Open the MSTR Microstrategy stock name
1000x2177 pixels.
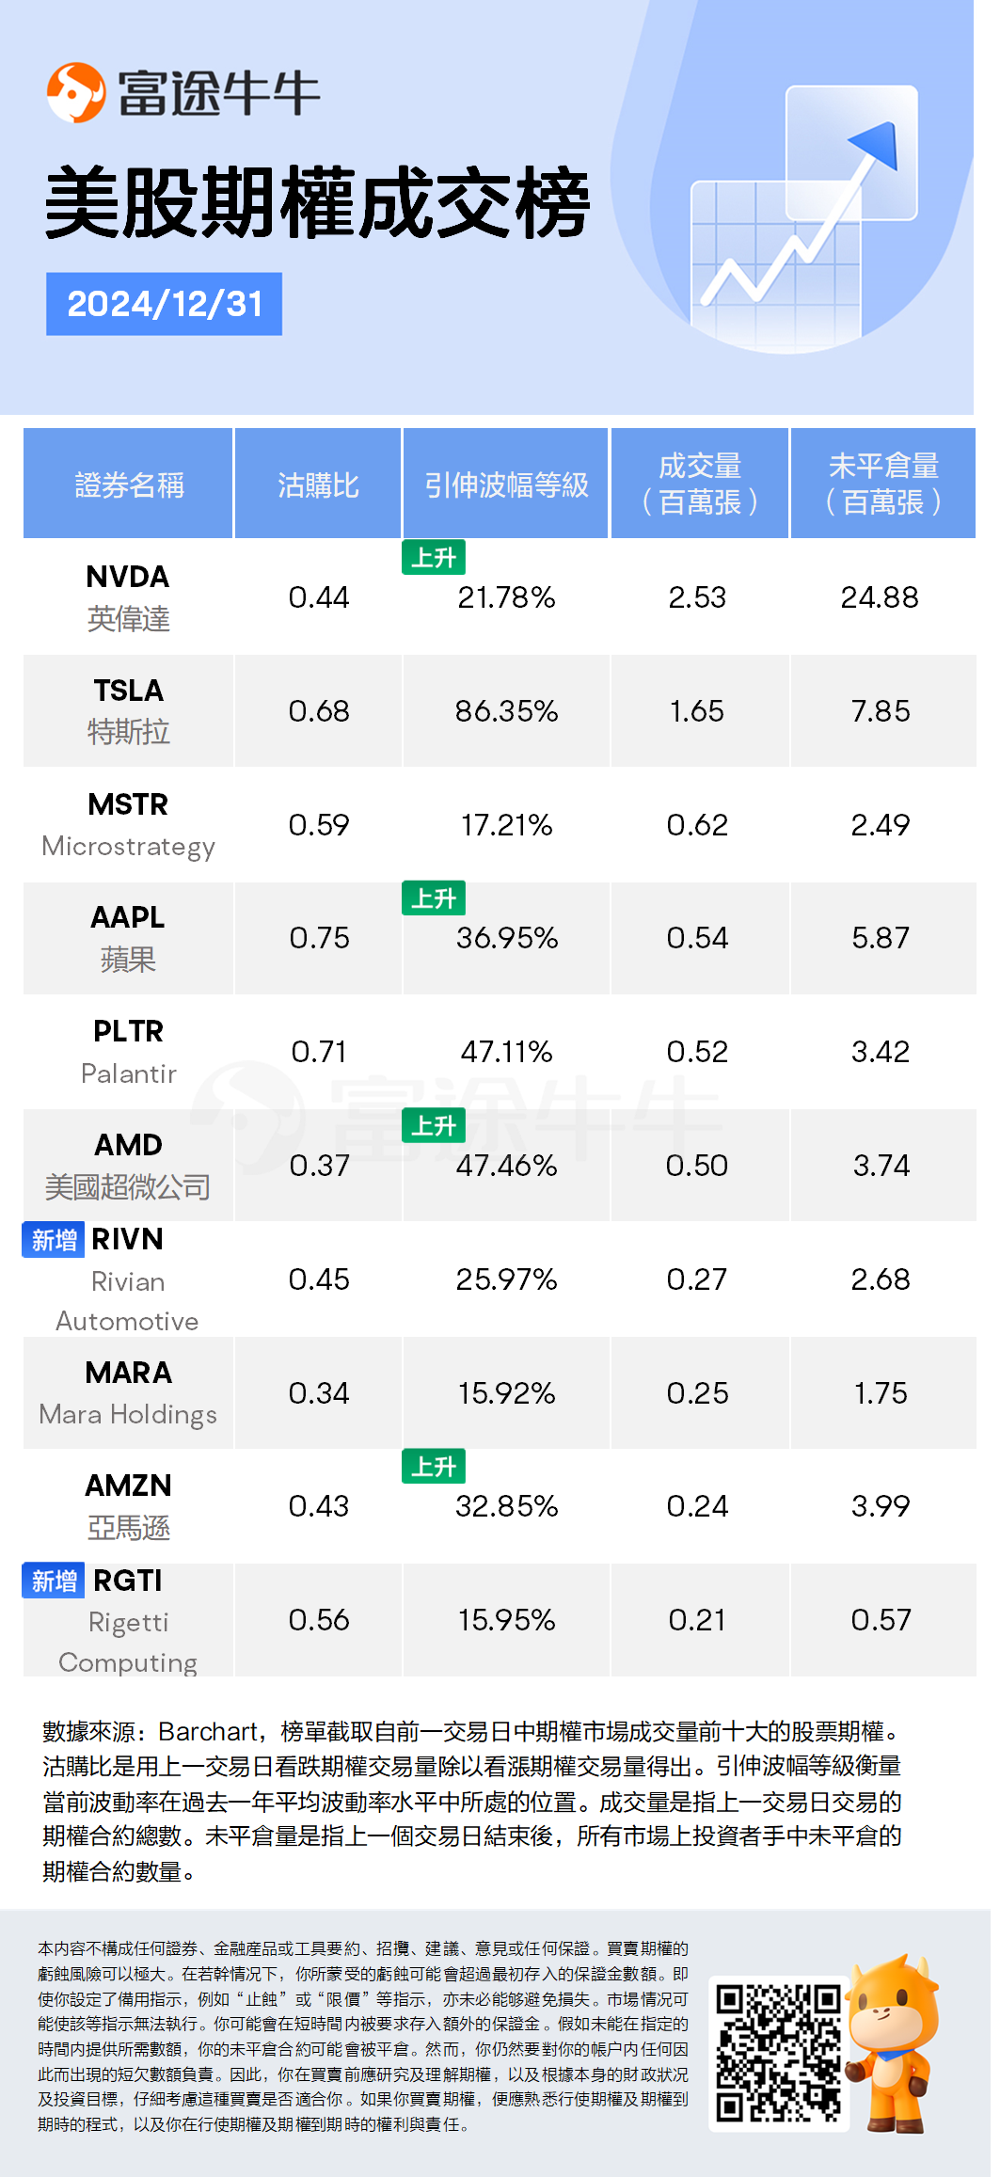(129, 824)
